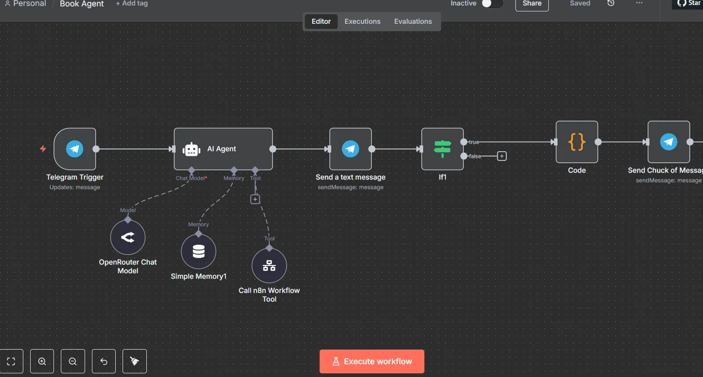The width and height of the screenshot is (703, 377).
Task: Toggle the workflow Inactive switch
Action: 492,4
